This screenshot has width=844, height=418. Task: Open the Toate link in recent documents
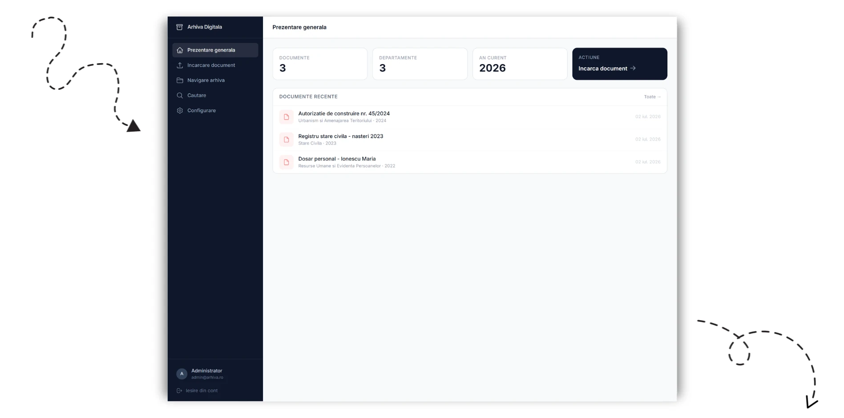click(652, 97)
